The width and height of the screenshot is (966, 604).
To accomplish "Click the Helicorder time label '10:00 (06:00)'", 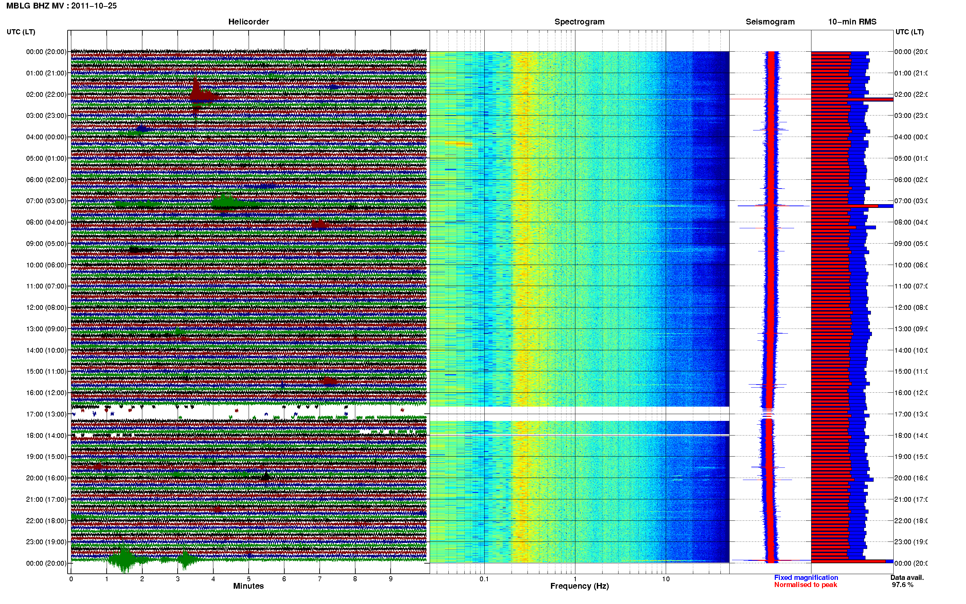I will pos(46,265).
